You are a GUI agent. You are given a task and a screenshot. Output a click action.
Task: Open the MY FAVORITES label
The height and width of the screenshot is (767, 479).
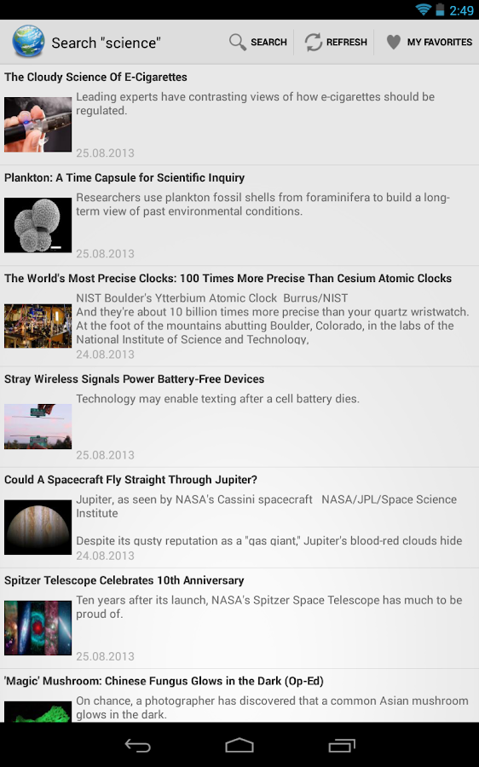tap(440, 42)
